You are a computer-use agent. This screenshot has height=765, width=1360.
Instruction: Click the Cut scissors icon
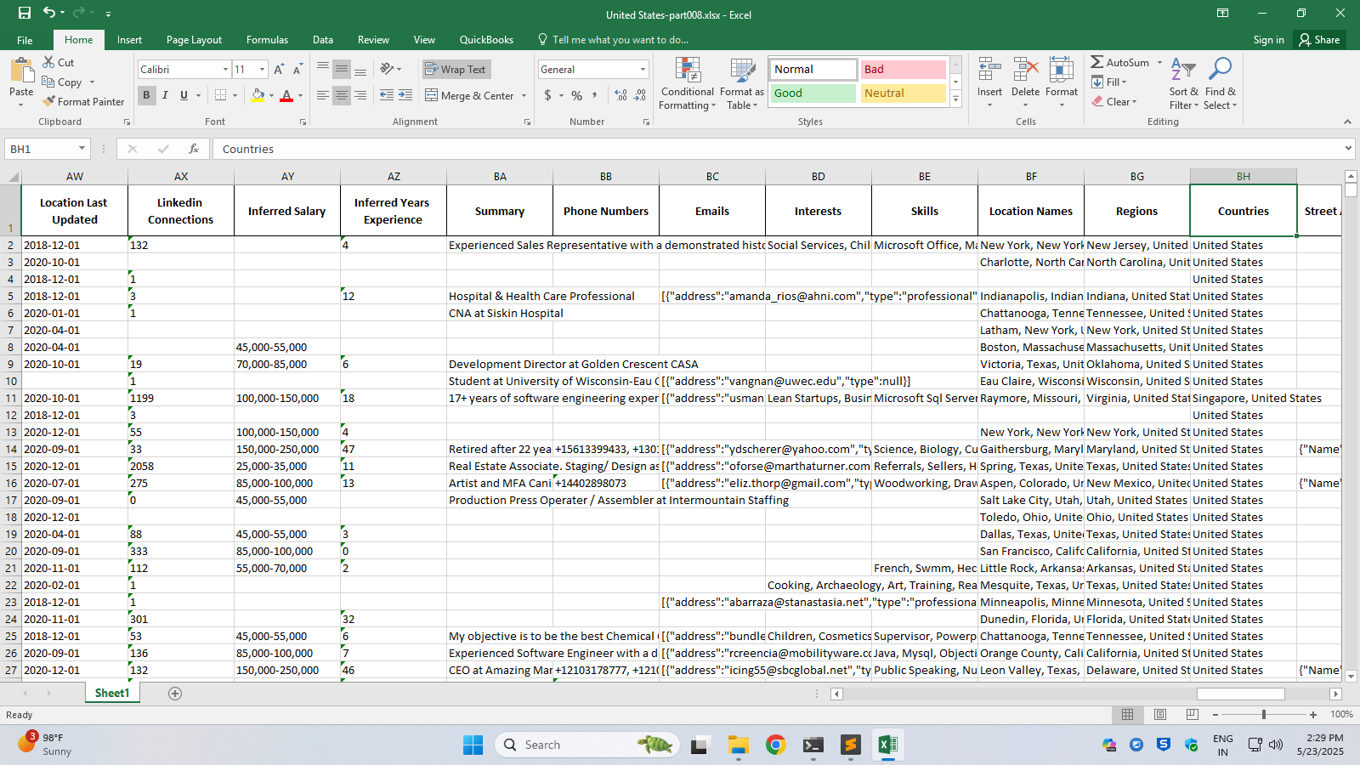click(48, 62)
